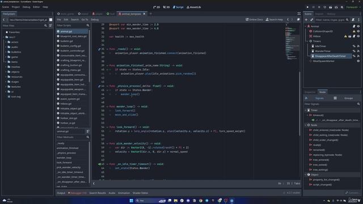This screenshot has height=204, width=363.
Task: Click the Filter Scripts search field
Action: pyautogui.click(x=73, y=25)
